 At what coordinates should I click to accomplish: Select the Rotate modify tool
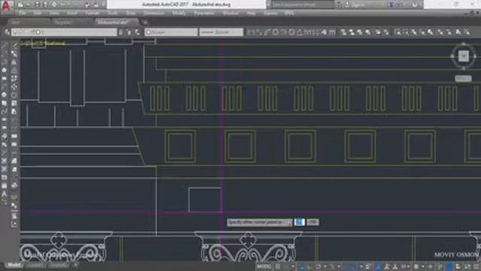[x=14, y=96]
